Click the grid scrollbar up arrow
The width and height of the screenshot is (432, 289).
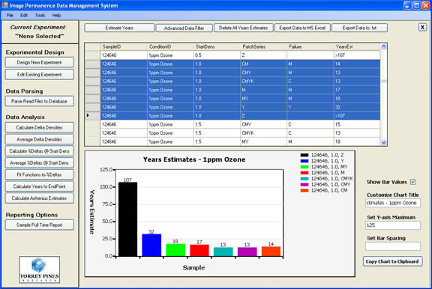383,46
